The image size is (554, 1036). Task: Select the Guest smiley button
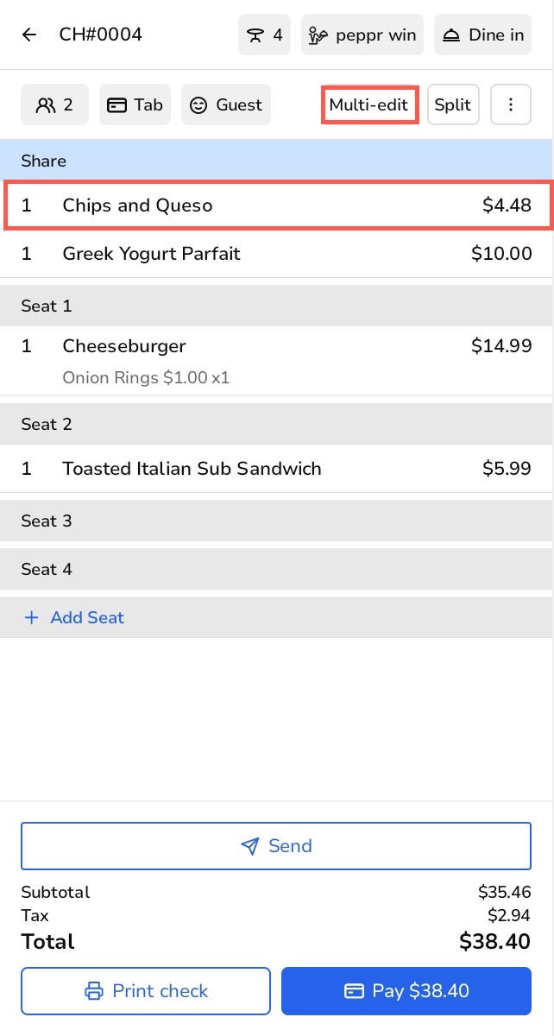pyautogui.click(x=226, y=105)
